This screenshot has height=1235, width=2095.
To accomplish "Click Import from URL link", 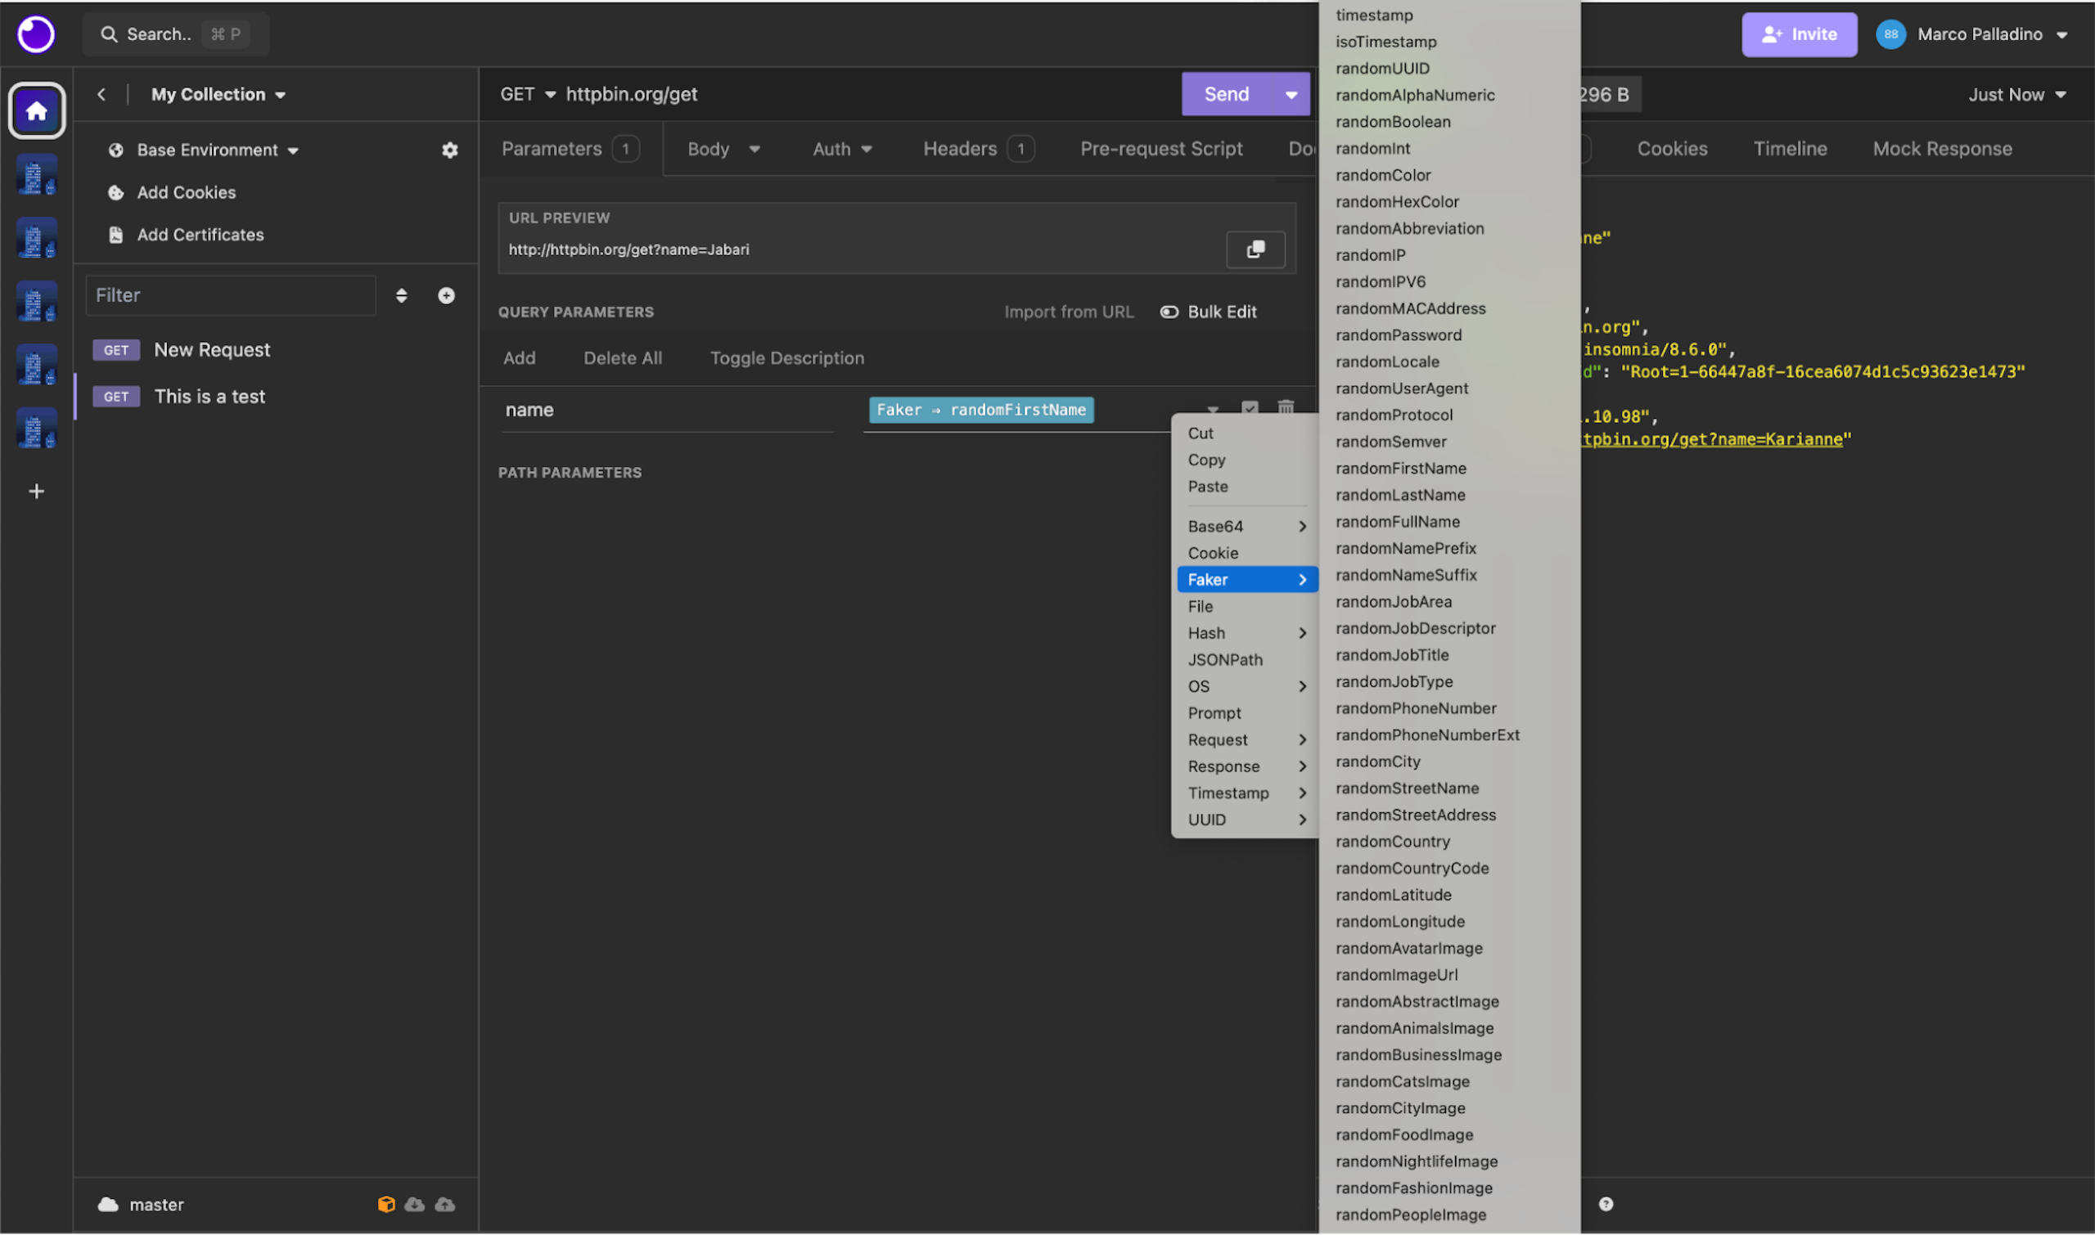I will pos(1068,312).
